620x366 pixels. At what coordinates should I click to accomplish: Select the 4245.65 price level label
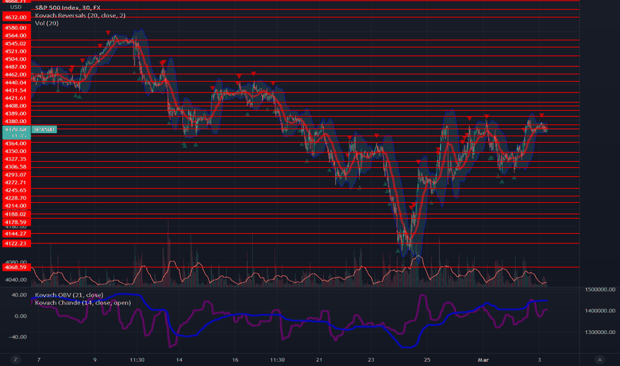coord(16,190)
